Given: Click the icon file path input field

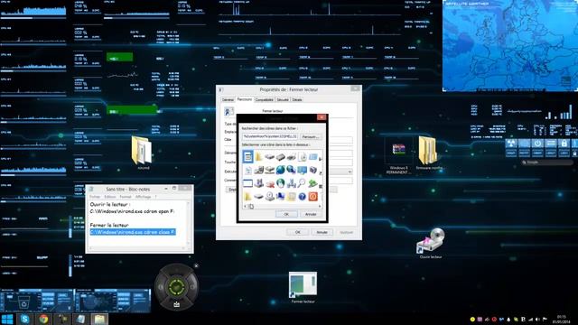Looking at the screenshot, I should [x=270, y=136].
